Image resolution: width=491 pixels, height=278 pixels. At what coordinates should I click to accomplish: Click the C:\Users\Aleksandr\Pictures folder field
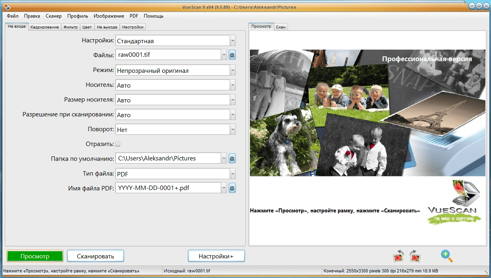point(168,158)
